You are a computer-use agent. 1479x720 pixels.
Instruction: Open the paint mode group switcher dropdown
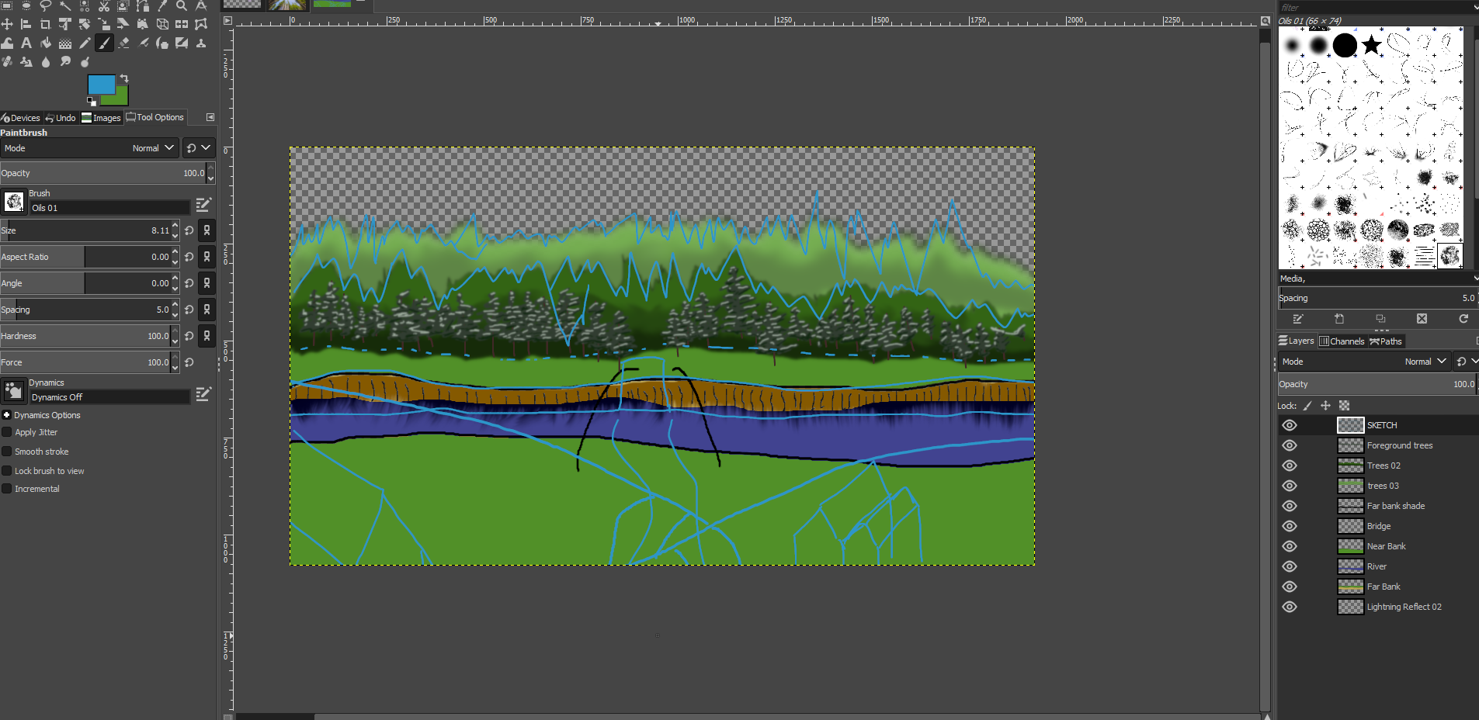tap(198, 148)
